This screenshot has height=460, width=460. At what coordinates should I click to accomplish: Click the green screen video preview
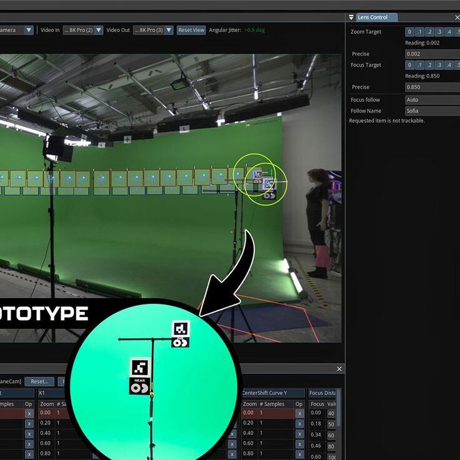(171, 198)
